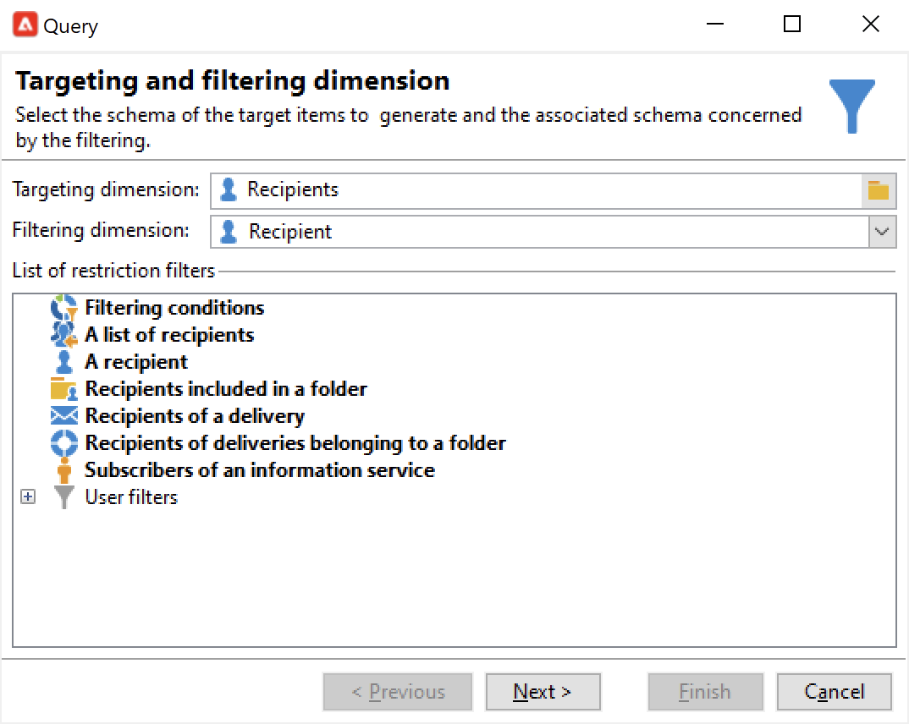The image size is (909, 724).
Task: Expand the User filters tree node
Action: [x=28, y=497]
